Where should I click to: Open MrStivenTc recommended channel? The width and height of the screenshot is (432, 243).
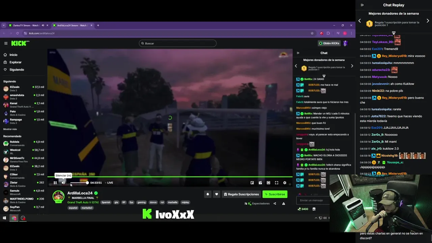tap(24, 159)
